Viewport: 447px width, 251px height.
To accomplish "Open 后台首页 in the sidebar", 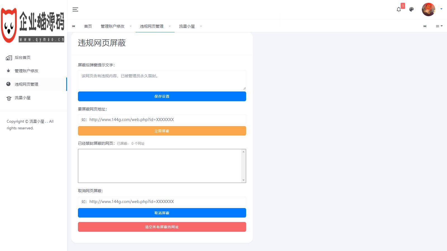I will coord(22,57).
